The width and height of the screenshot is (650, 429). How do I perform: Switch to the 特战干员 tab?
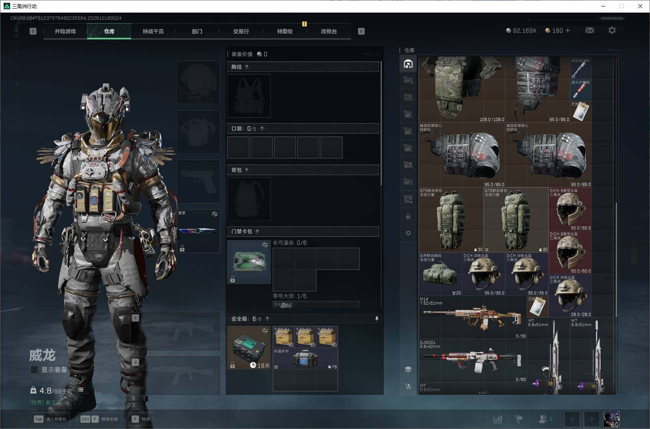click(153, 31)
